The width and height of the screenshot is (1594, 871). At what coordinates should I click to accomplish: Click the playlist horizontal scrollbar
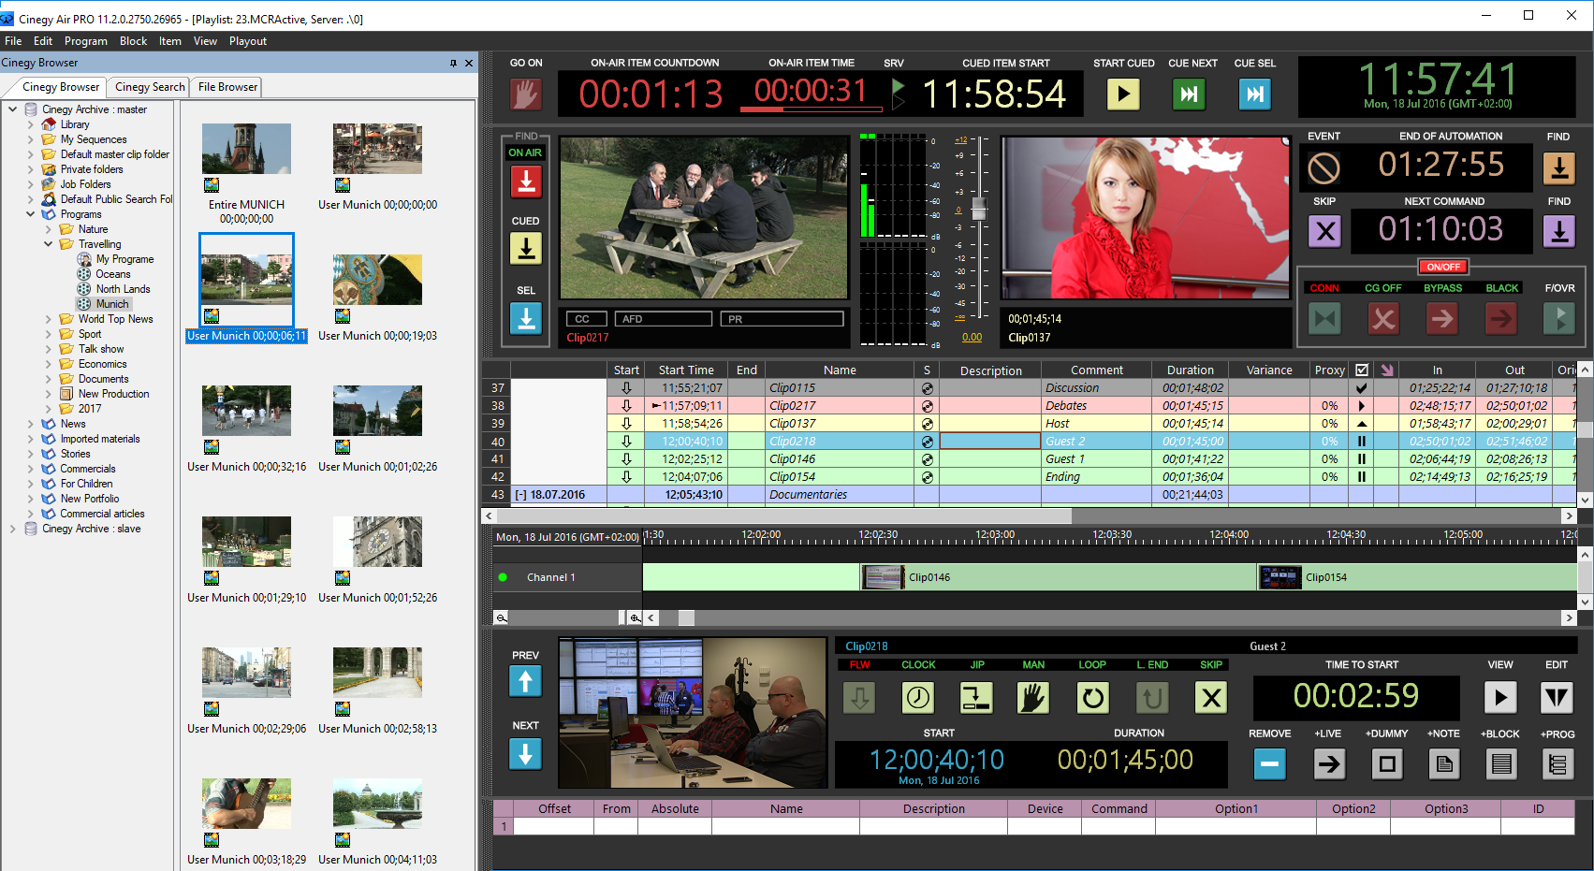coord(784,515)
